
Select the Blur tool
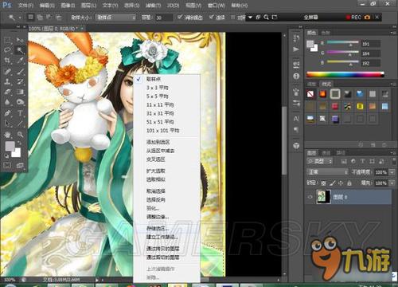[7, 102]
